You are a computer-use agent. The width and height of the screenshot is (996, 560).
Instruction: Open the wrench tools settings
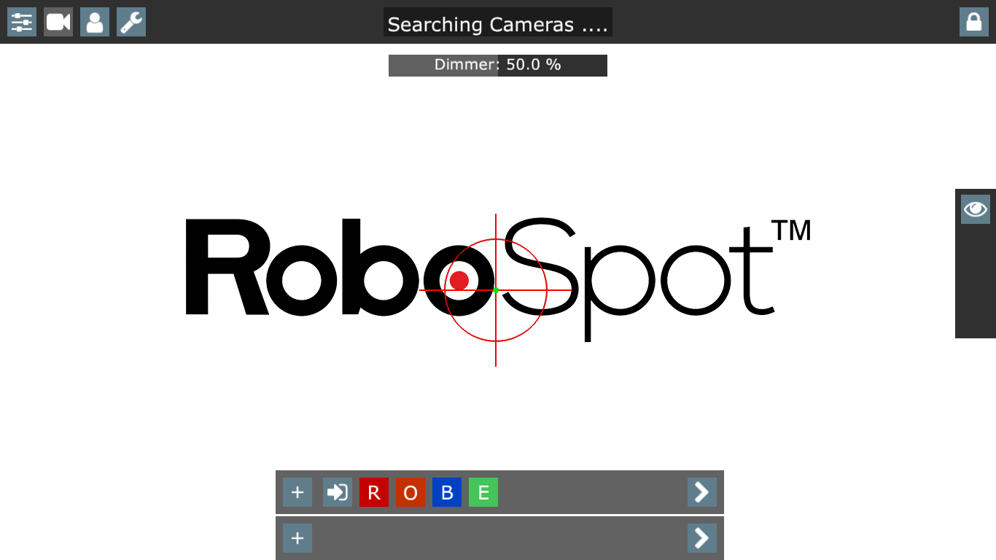[x=131, y=22]
